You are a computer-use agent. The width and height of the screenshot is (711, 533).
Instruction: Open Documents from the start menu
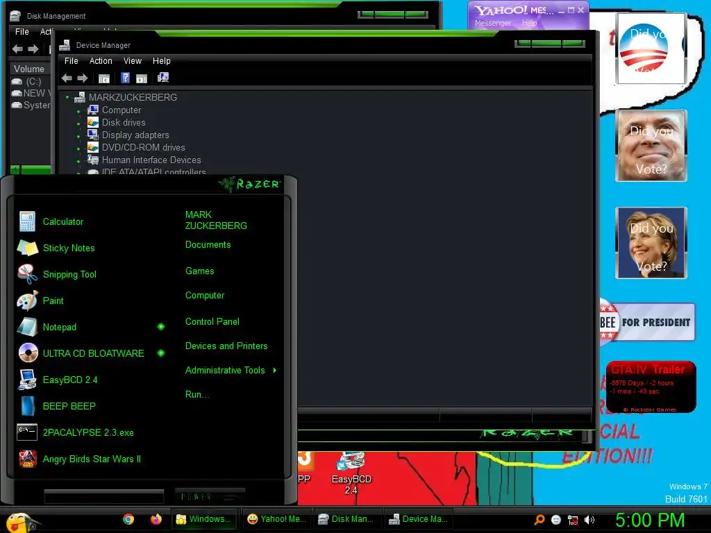coord(208,245)
